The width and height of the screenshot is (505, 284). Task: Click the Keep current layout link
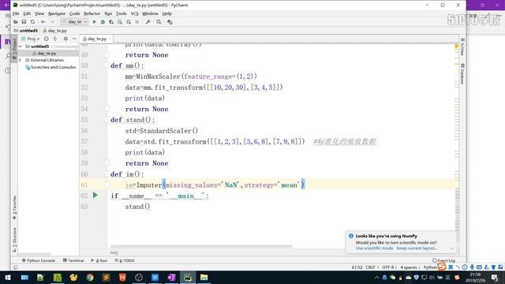coord(417,248)
